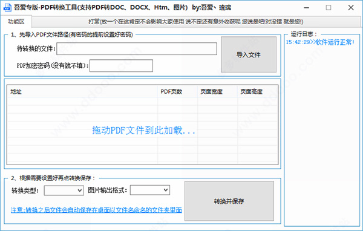The image size is (363, 231).
Task: Maximize the PDF转换工具 window
Action: click(x=329, y=8)
